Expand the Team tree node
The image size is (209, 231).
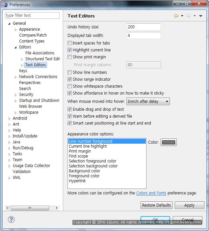[x=9, y=160]
